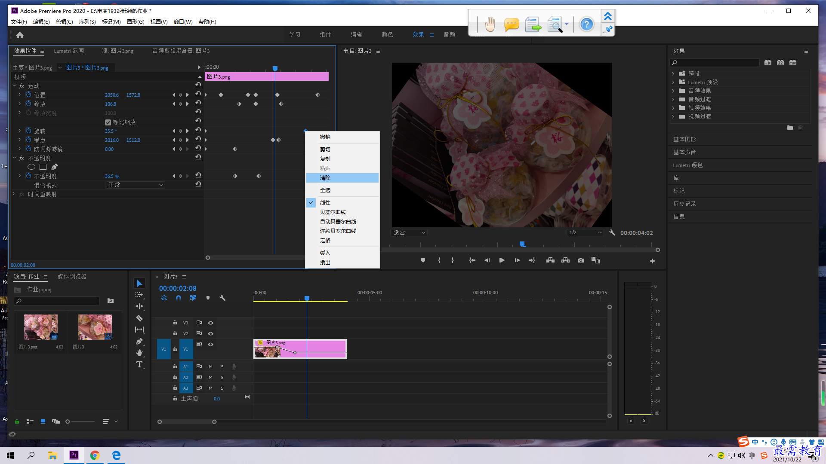Create 4-point polygon mask under opacity
Viewport: 826px width, 464px height.
point(43,167)
